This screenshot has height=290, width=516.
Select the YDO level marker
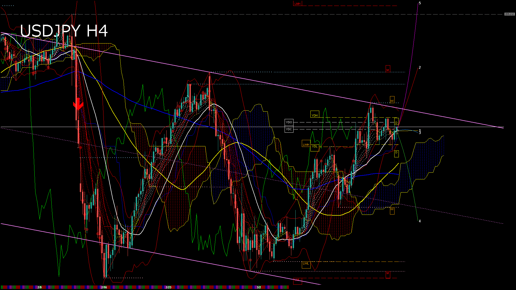click(x=289, y=122)
